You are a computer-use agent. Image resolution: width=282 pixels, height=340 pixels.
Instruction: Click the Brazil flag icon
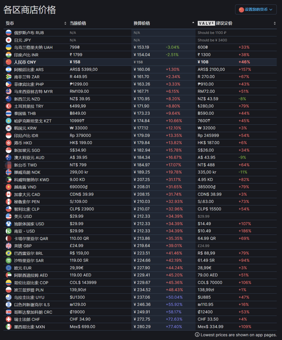[x=9, y=253]
